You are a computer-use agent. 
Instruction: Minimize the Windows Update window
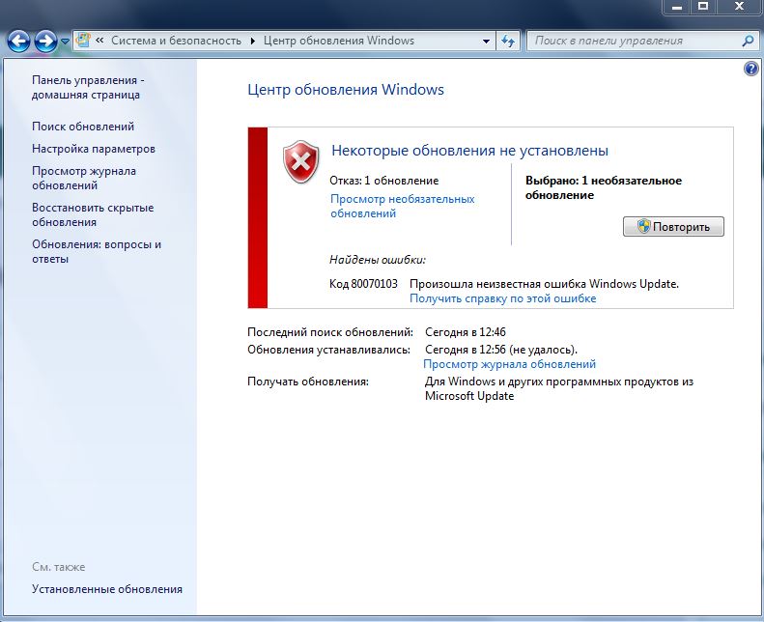[x=677, y=7]
